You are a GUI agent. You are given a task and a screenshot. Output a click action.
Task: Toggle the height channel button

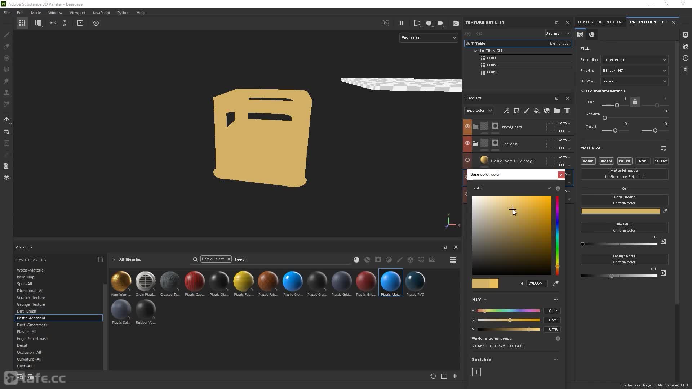[661, 161]
